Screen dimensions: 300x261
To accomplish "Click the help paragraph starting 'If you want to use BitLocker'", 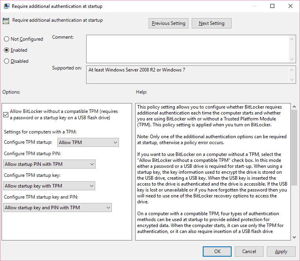I will (212, 178).
